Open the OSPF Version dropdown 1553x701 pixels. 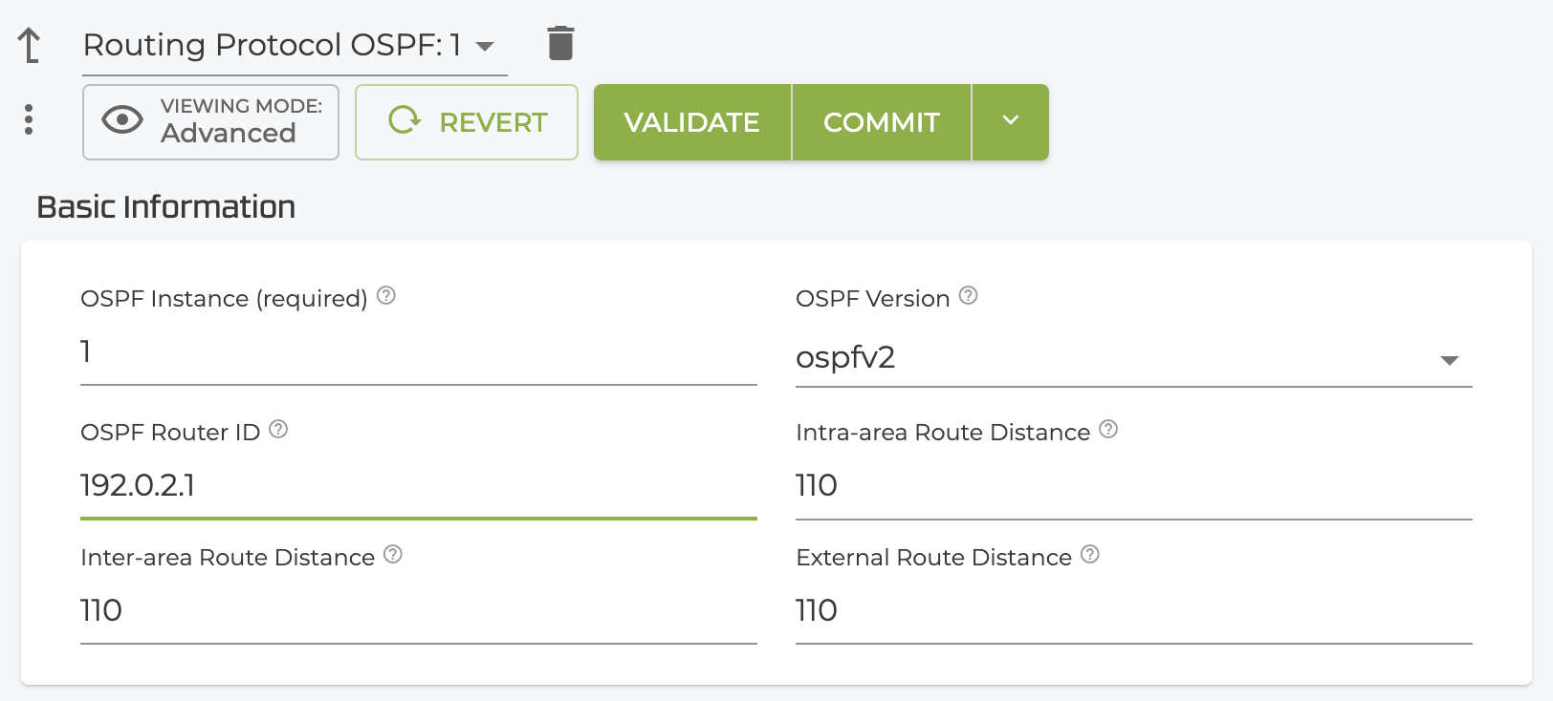pos(1133,359)
